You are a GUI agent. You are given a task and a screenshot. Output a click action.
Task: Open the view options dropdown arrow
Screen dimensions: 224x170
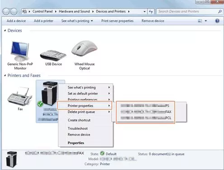click(x=206, y=21)
